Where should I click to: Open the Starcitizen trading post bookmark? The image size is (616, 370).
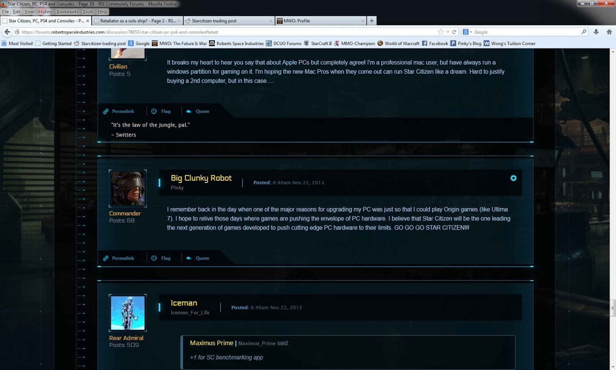(100, 43)
